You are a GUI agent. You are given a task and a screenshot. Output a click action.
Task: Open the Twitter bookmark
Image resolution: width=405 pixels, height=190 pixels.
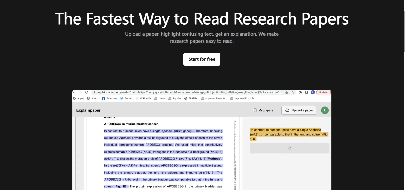point(126,98)
